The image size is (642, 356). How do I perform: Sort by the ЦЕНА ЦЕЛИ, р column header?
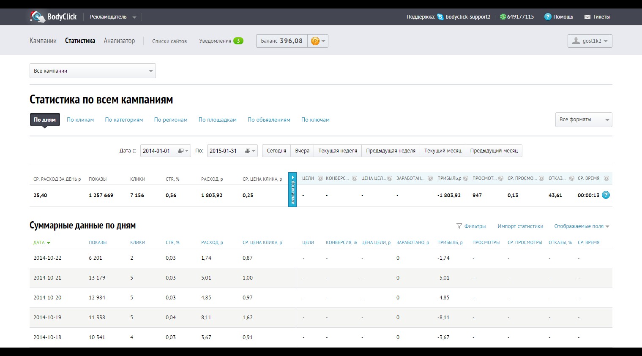coord(376,242)
